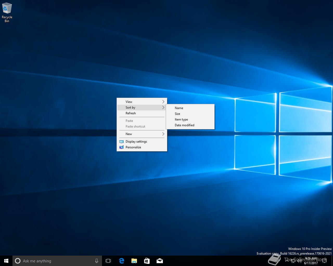
Task: Open the Store app from taskbar
Action: 147,261
